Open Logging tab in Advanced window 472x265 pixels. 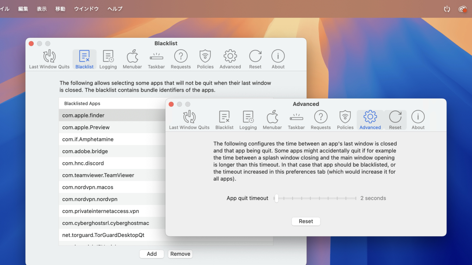click(x=248, y=120)
